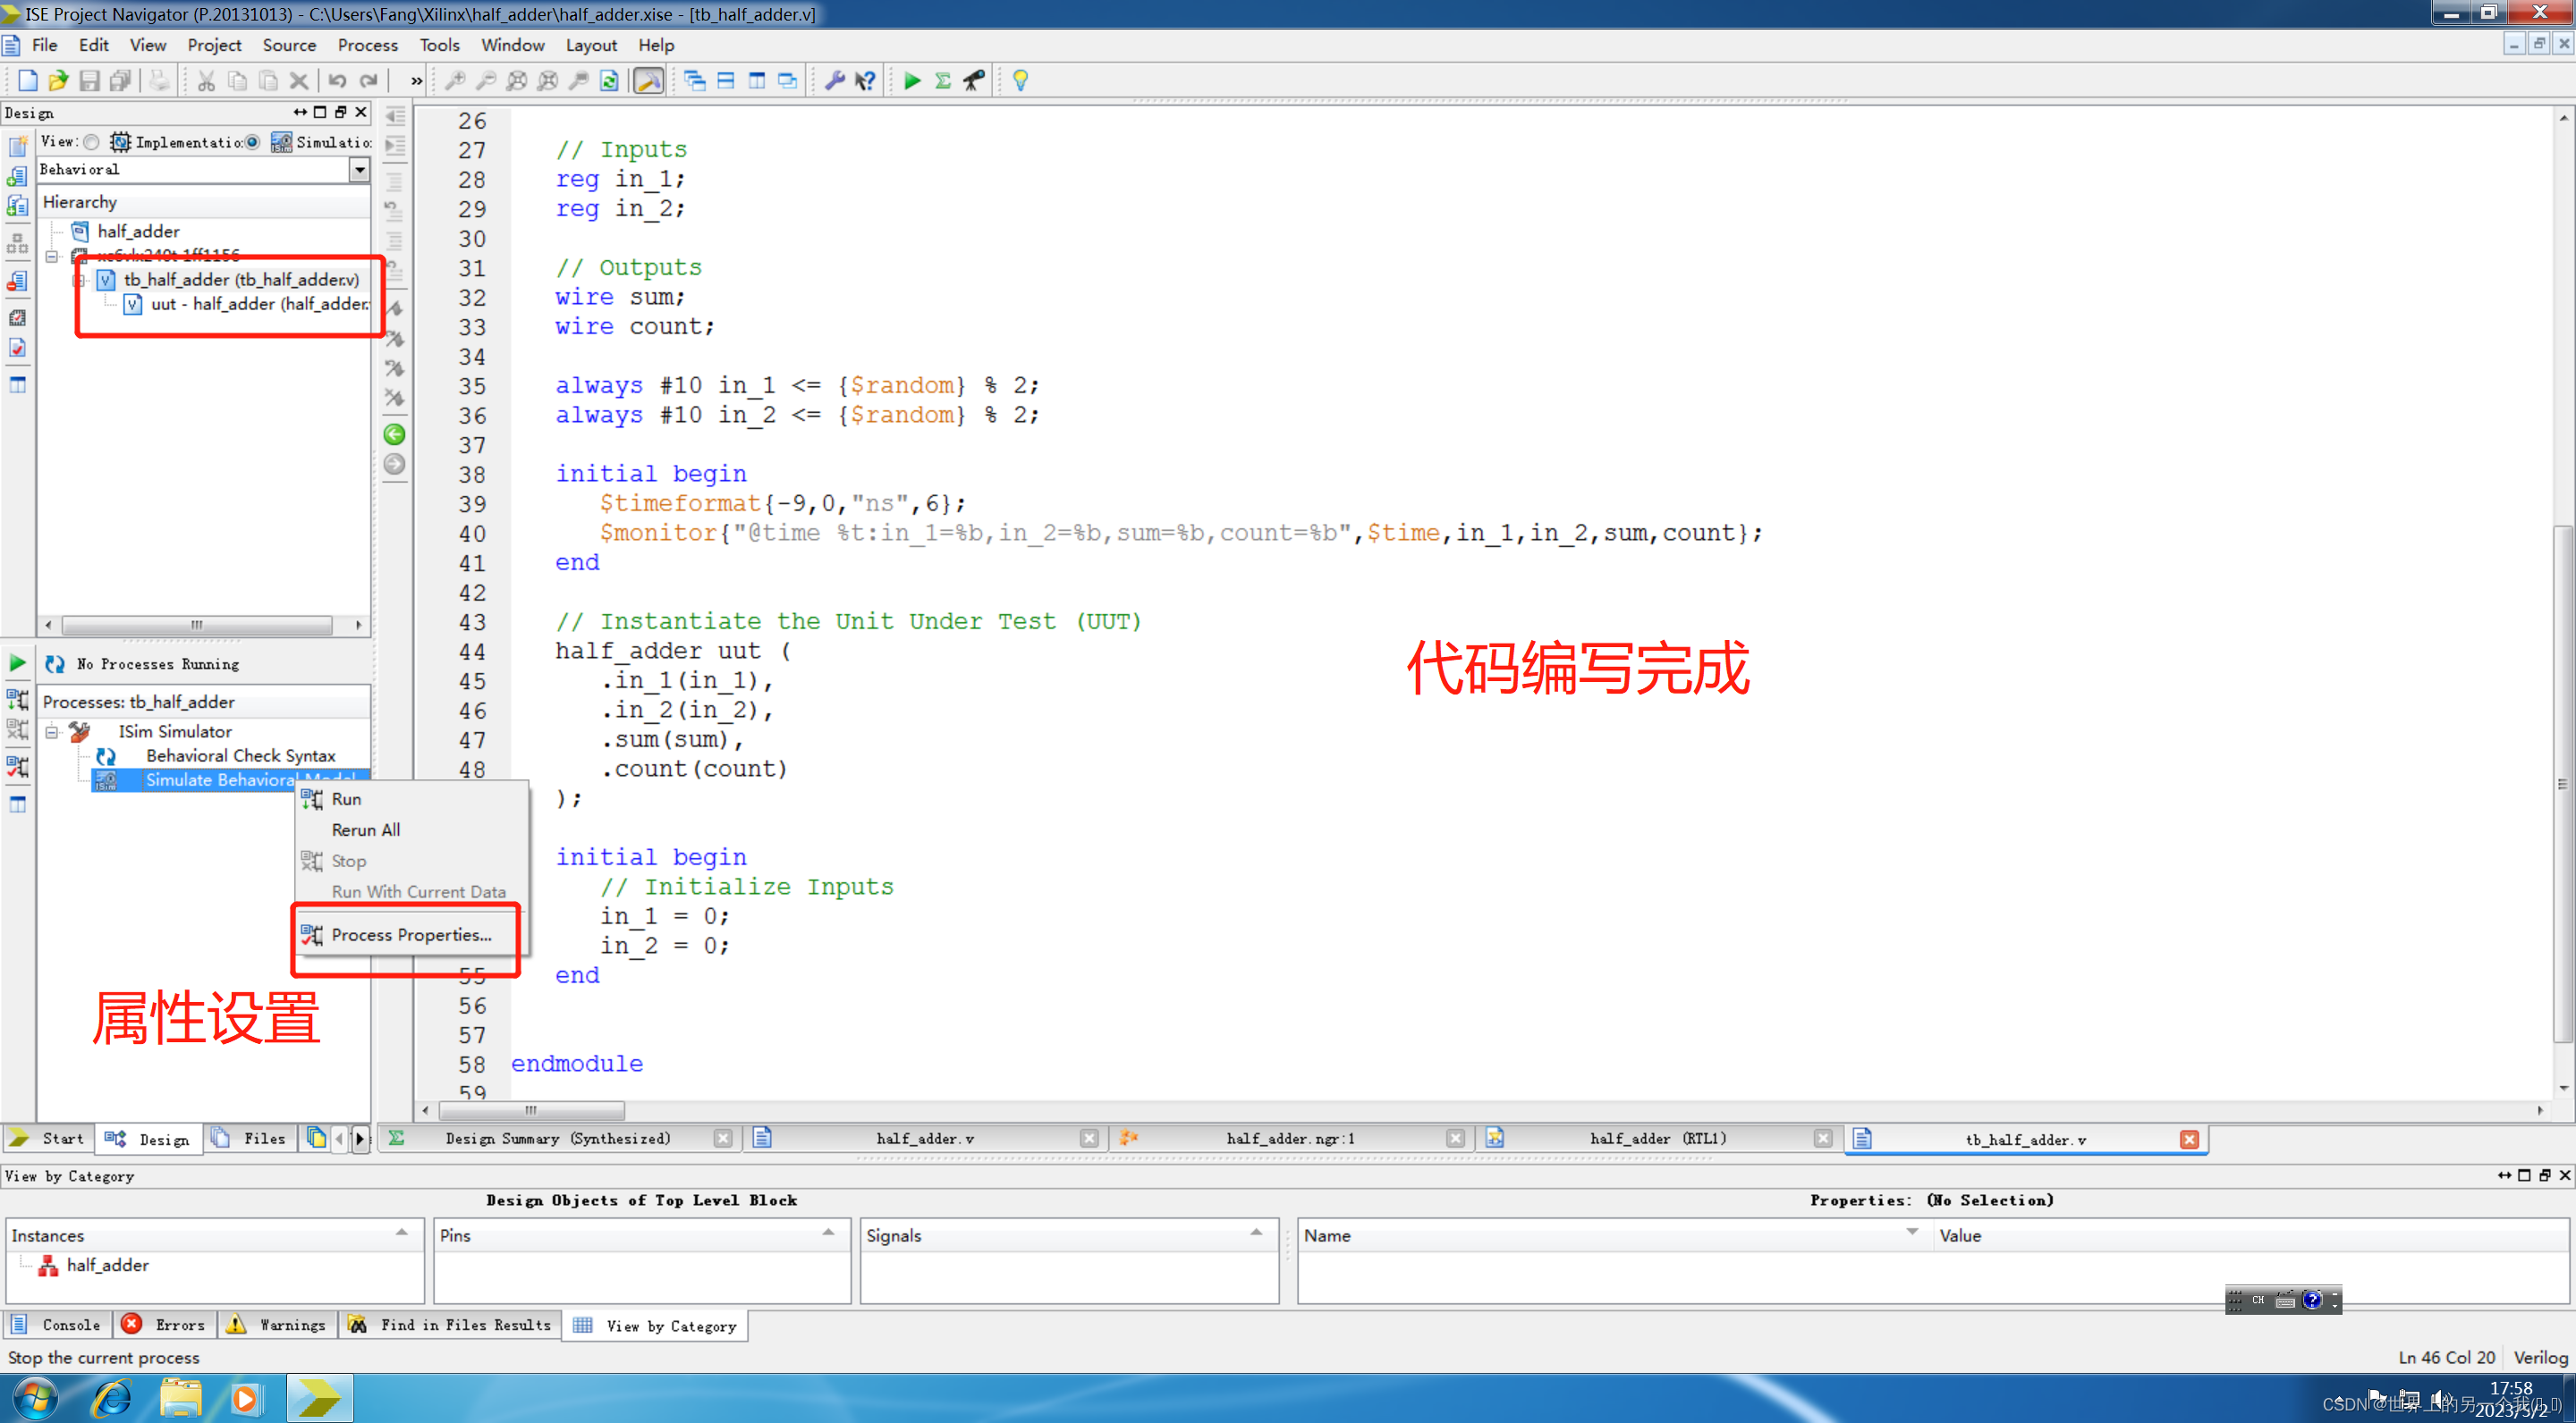Viewport: 2576px width, 1423px height.
Task: Choose Process Properties from context menu
Action: pos(411,934)
